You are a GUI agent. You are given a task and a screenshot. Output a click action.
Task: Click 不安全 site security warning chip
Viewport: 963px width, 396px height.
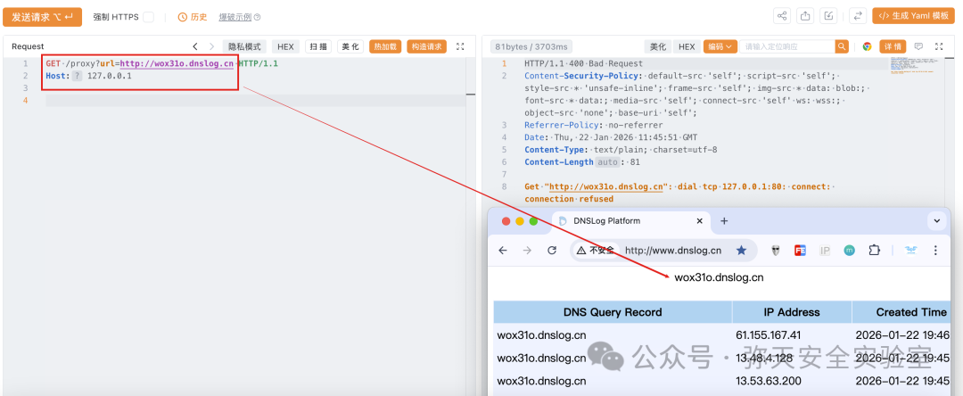tap(595, 250)
